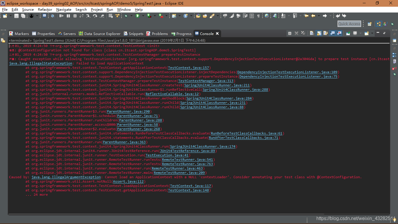Click the New file wizard icon

tap(5, 16)
